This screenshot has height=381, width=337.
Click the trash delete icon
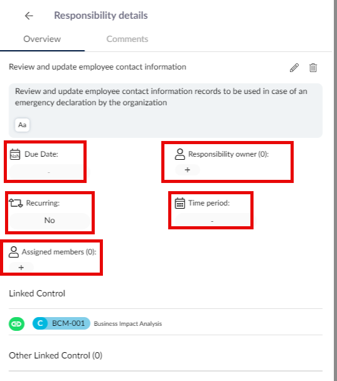(313, 68)
